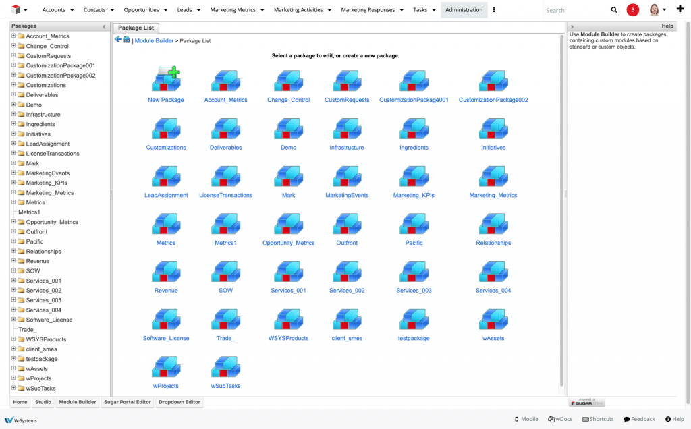691x429 pixels.
Task: Open the Opportunity_Metrics package icon
Action: click(288, 223)
